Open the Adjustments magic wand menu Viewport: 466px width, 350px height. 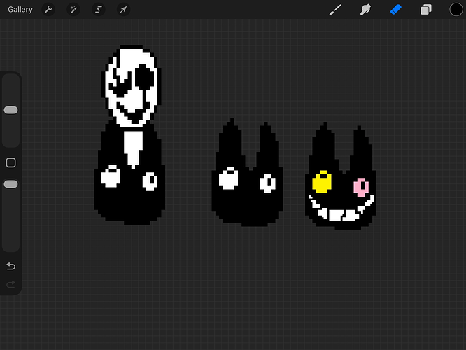click(x=73, y=10)
